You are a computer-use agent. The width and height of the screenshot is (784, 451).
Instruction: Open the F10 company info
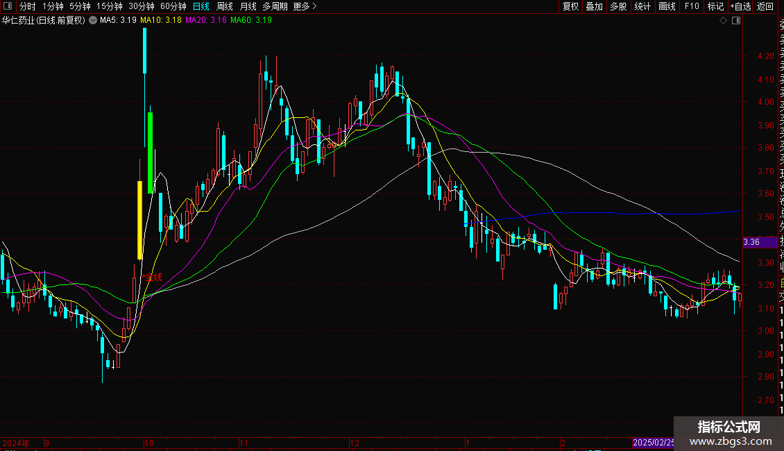(x=692, y=6)
